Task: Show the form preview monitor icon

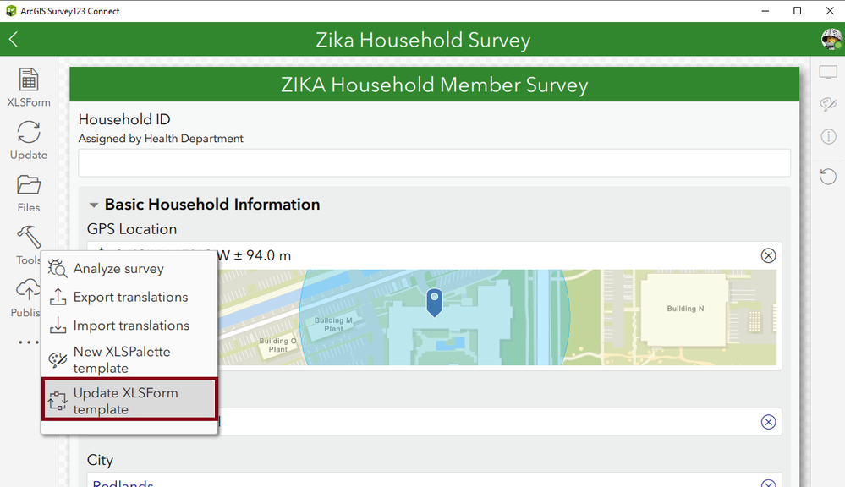Action: click(x=828, y=74)
